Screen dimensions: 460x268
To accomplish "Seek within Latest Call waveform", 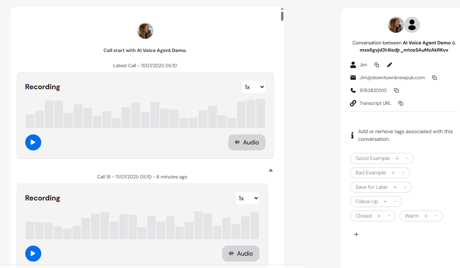I will pyautogui.click(x=145, y=114).
